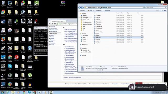
Task: Click the Explorer forward arrow button
Action: pyautogui.click(x=82, y=8)
